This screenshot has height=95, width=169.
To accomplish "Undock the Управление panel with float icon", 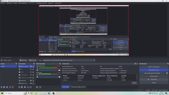I will 168,64.
